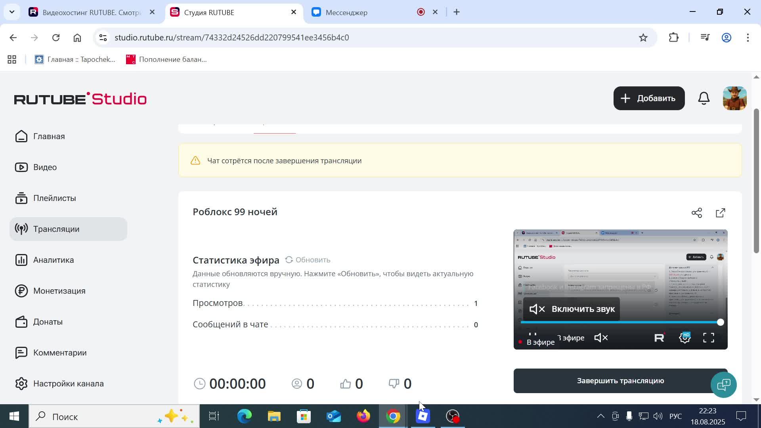Open the Добавить dropdown
Viewport: 761px width, 428px height.
coord(648,98)
